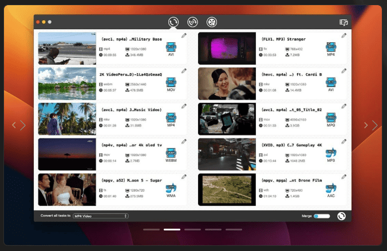Select the Gameplay 4K video thumbnail
Screen dimensions: 387x251
(227, 154)
